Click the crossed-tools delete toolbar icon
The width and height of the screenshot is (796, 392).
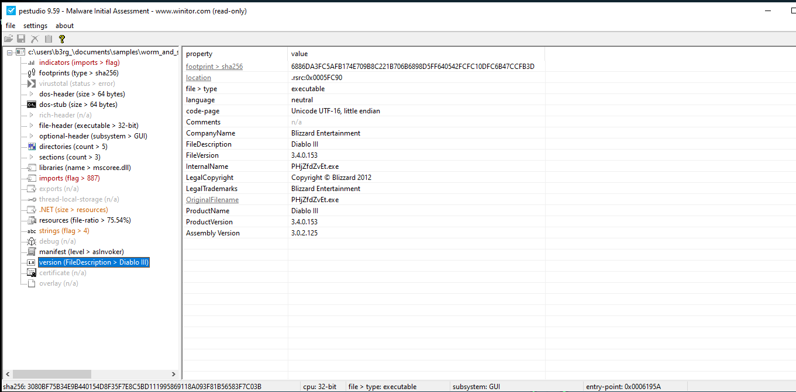point(35,39)
